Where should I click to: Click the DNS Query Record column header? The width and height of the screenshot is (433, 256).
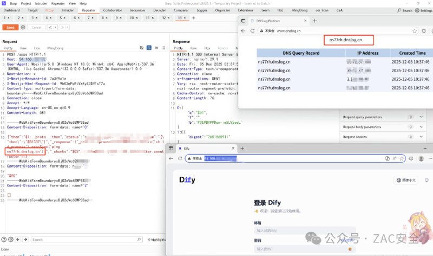coord(301,53)
